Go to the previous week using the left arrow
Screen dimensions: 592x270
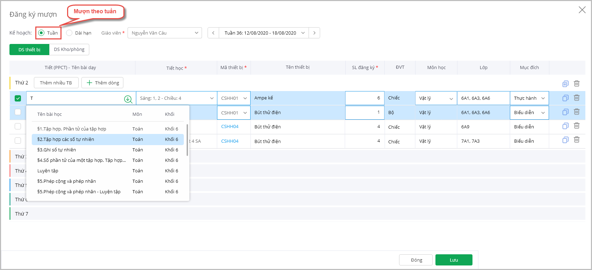point(213,33)
